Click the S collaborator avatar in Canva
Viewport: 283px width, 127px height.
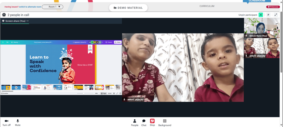pyautogui.click(x=100, y=42)
